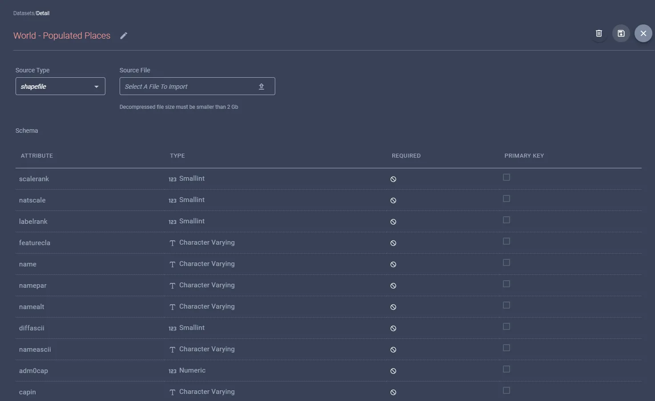
Task: Click Character Varying type of namealt
Action: click(207, 306)
